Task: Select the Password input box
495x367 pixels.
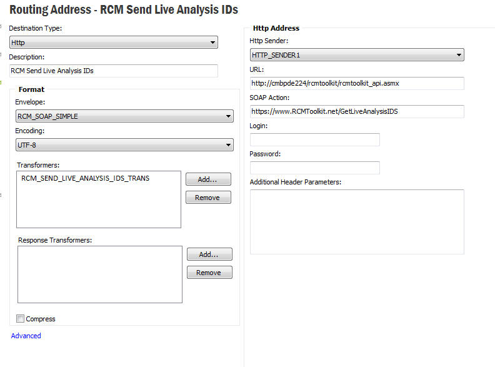Action: (x=314, y=168)
